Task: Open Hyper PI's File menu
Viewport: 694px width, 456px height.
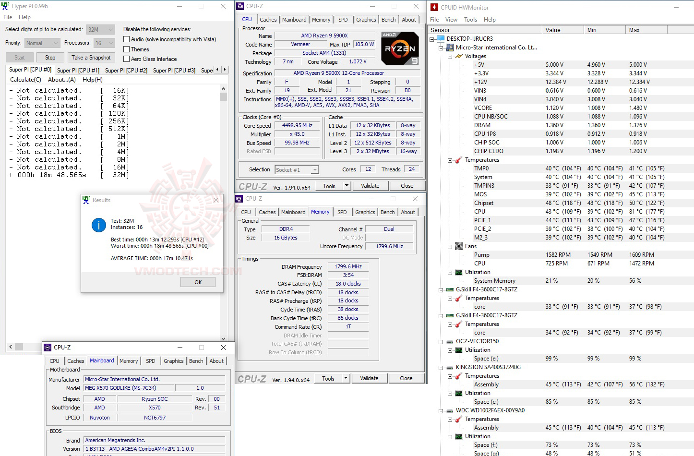Action: click(x=8, y=17)
